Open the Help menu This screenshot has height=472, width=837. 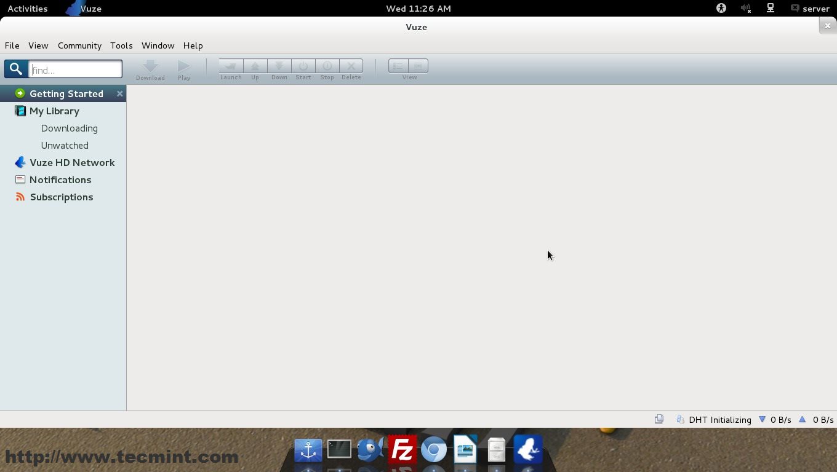point(193,45)
